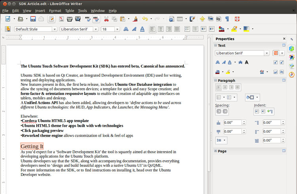Open the Table menu
297x194 pixels.
(x=70, y=11)
